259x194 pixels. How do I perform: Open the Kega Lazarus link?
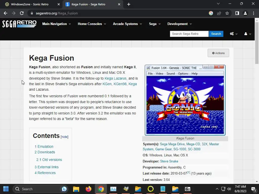coord(115,78)
